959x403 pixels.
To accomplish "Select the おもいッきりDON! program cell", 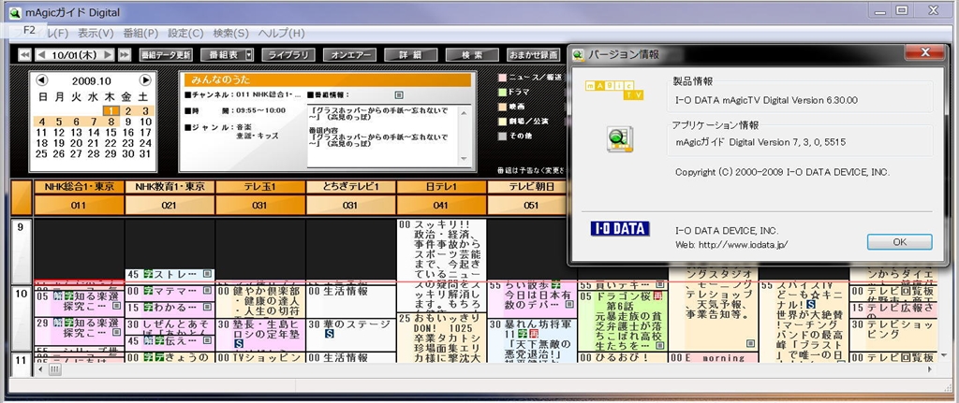I will tap(441, 337).
